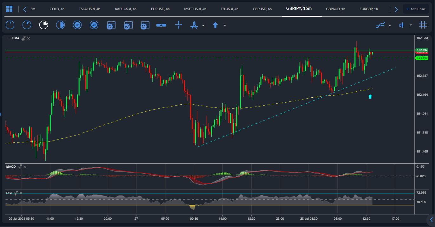Screen dimensions: 435x227
Task: Enable the crosshair cursor tool
Action: pyautogui.click(x=179, y=25)
